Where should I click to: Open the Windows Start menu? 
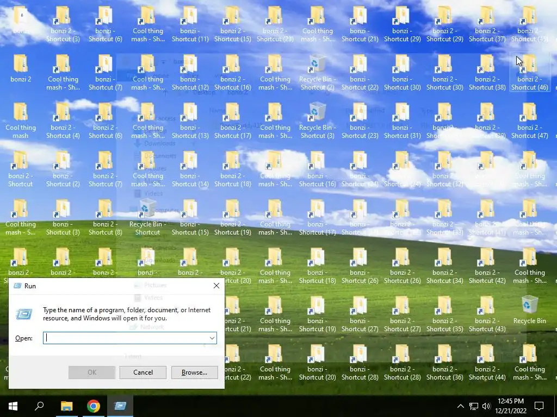point(13,406)
